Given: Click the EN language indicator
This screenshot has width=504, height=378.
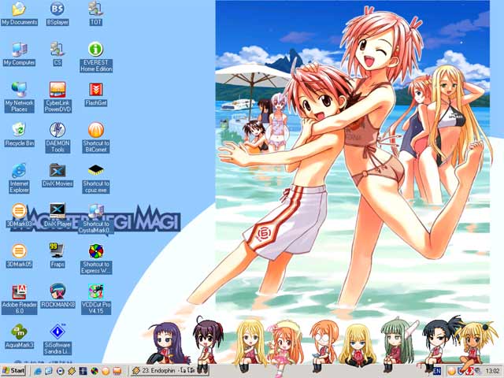Looking at the screenshot, I should pos(437,371).
